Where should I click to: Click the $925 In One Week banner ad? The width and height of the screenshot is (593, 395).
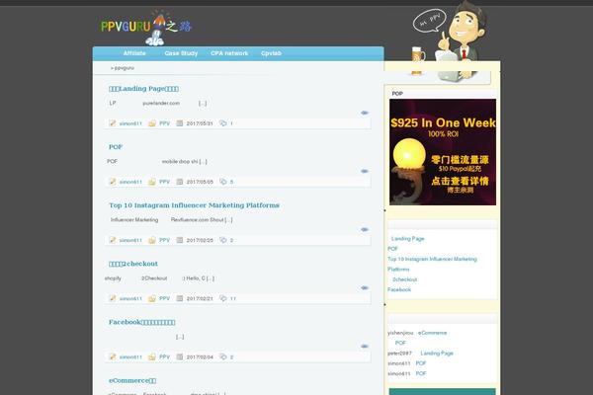click(x=443, y=152)
